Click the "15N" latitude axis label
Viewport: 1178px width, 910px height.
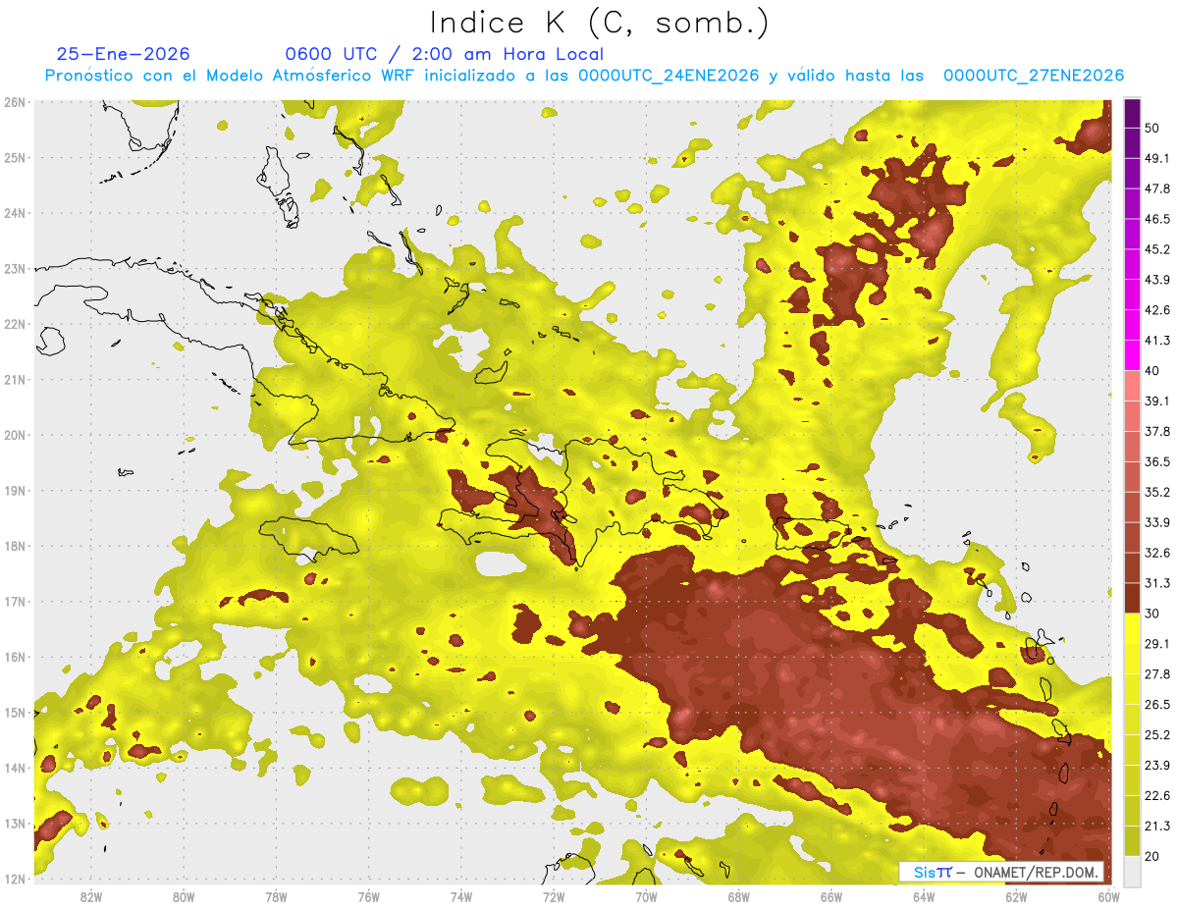coord(15,712)
